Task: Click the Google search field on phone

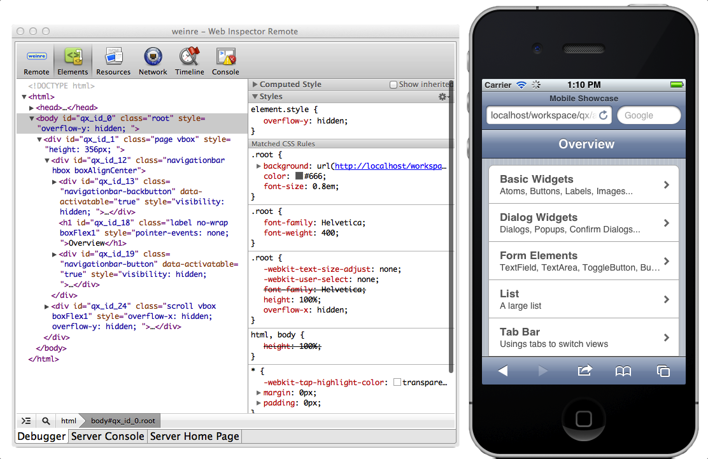Action: [648, 115]
